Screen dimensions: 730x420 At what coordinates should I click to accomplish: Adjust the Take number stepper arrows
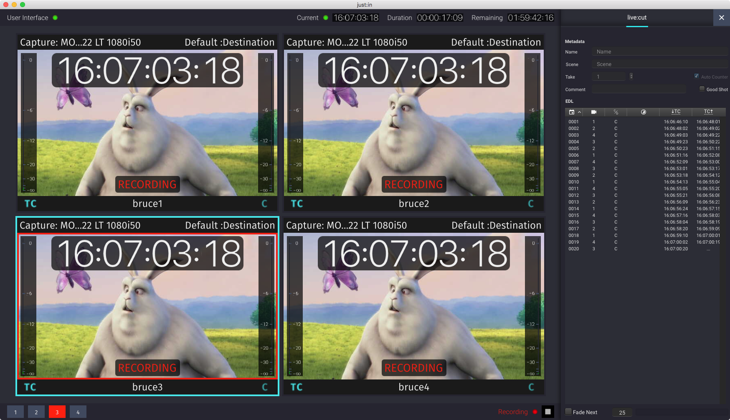click(x=631, y=76)
